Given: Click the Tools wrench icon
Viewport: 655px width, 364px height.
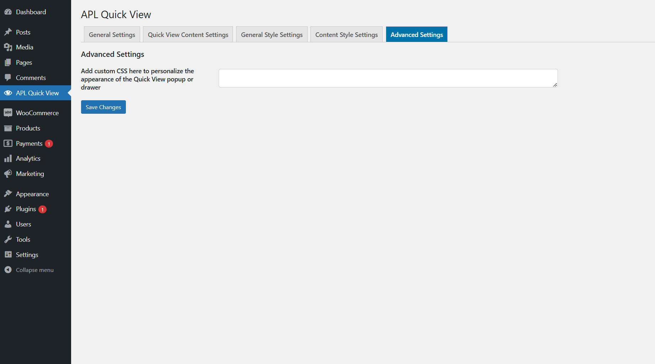Looking at the screenshot, I should point(8,240).
